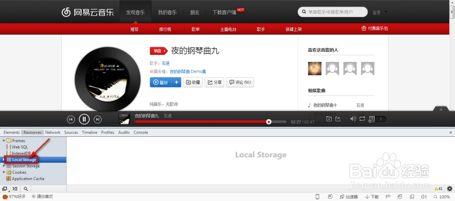Image resolution: width=455 pixels, height=201 pixels.
Task: Switch to the Console devtools tab
Action: 141,132
